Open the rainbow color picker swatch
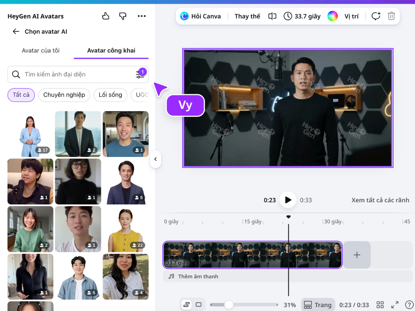Screen dimensions: 415x311 (x=333, y=16)
